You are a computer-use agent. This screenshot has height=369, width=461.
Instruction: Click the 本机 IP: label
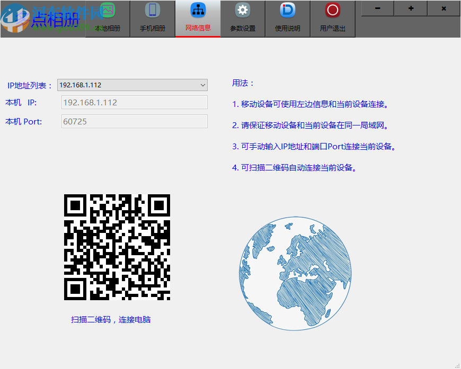pos(21,103)
